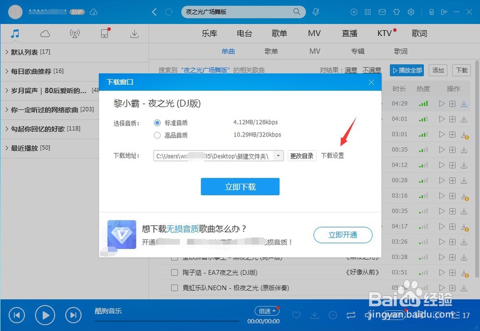
Task: Expand the 默认列表 playlist
Action: [x=7, y=52]
